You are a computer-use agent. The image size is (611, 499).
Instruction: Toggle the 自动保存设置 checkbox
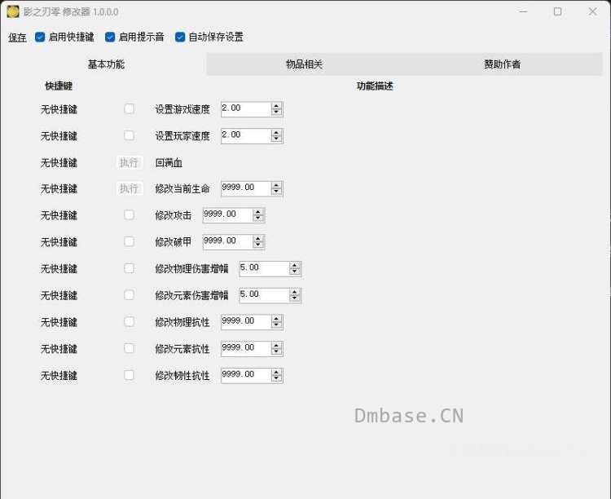tap(180, 37)
